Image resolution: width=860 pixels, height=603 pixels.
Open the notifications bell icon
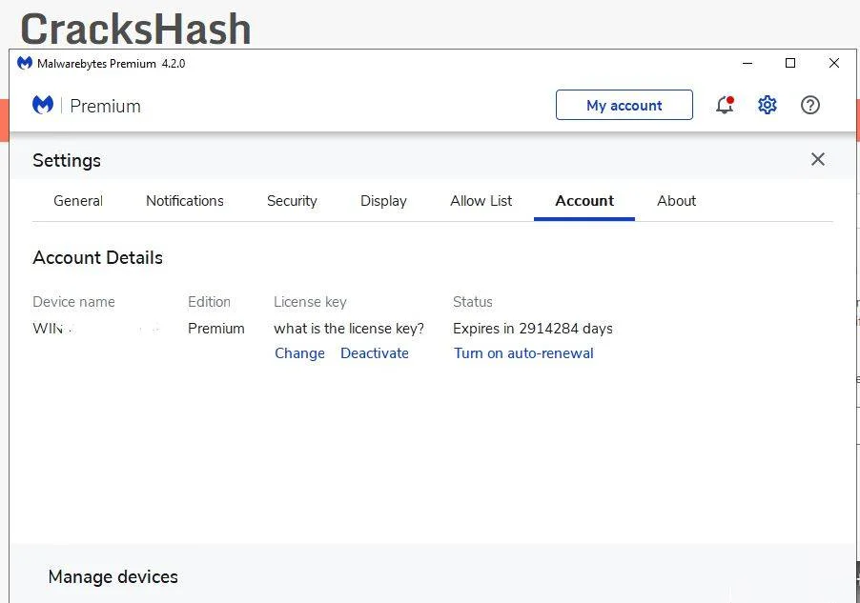(x=725, y=105)
